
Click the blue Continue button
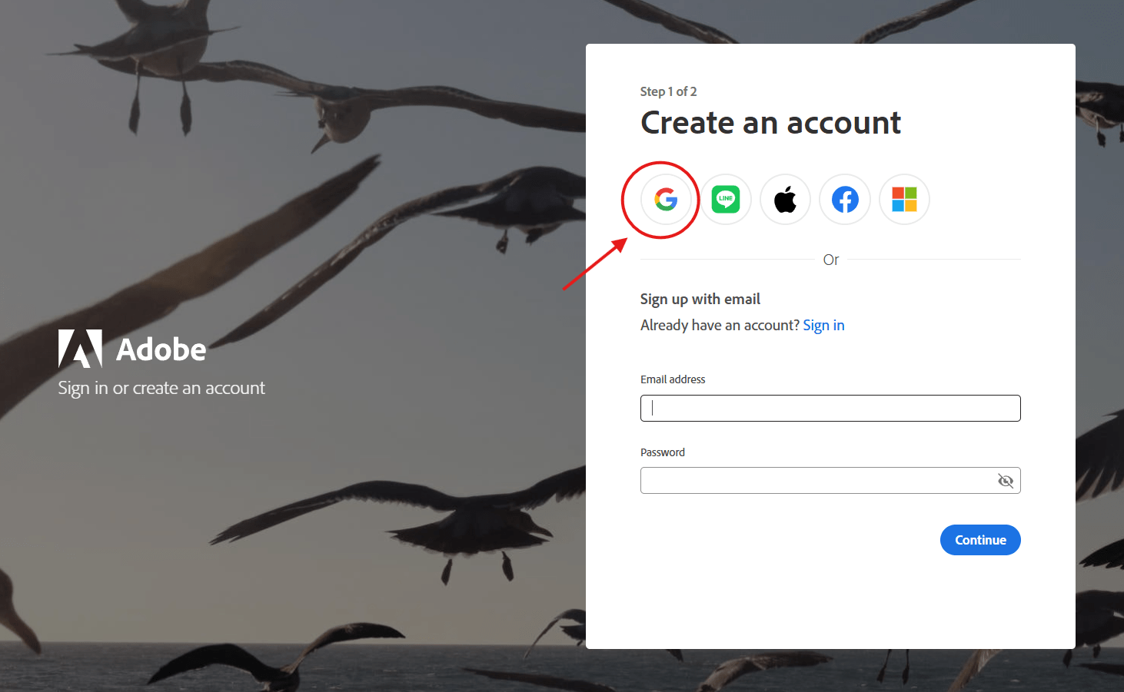tap(980, 540)
